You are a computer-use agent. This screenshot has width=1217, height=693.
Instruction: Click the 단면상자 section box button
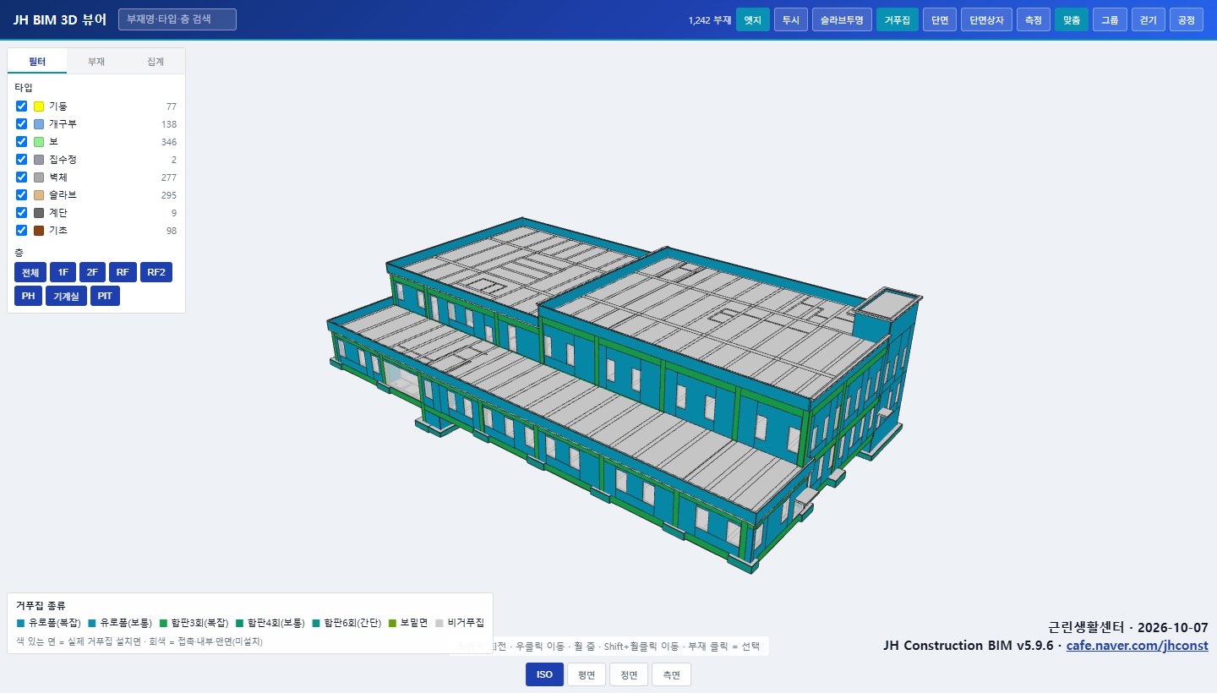tap(986, 19)
